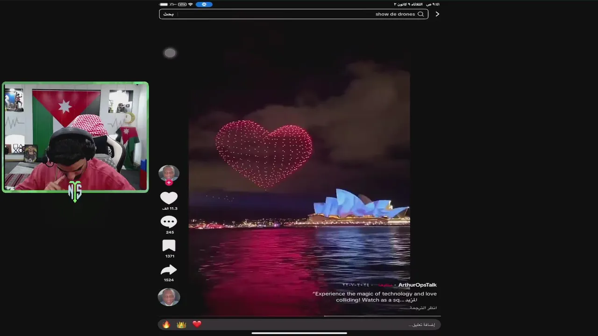
Task: Click the video progress bar
Action: tap(299, 316)
